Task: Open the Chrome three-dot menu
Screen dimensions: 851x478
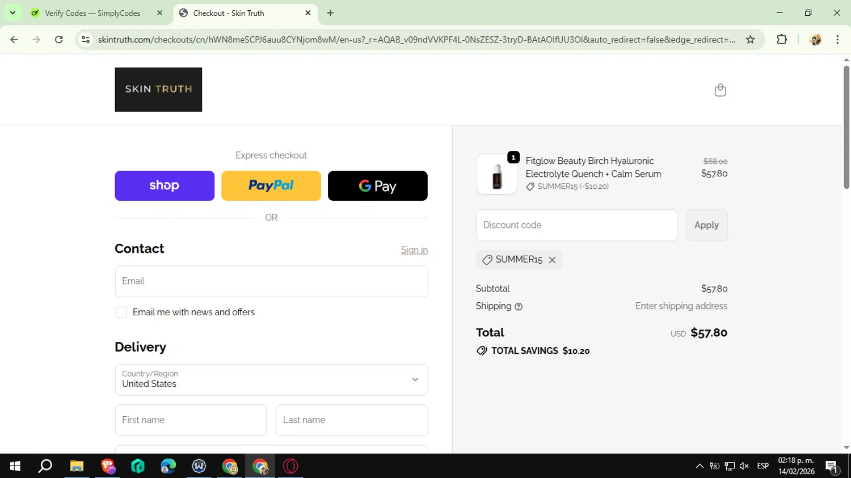Action: click(837, 40)
